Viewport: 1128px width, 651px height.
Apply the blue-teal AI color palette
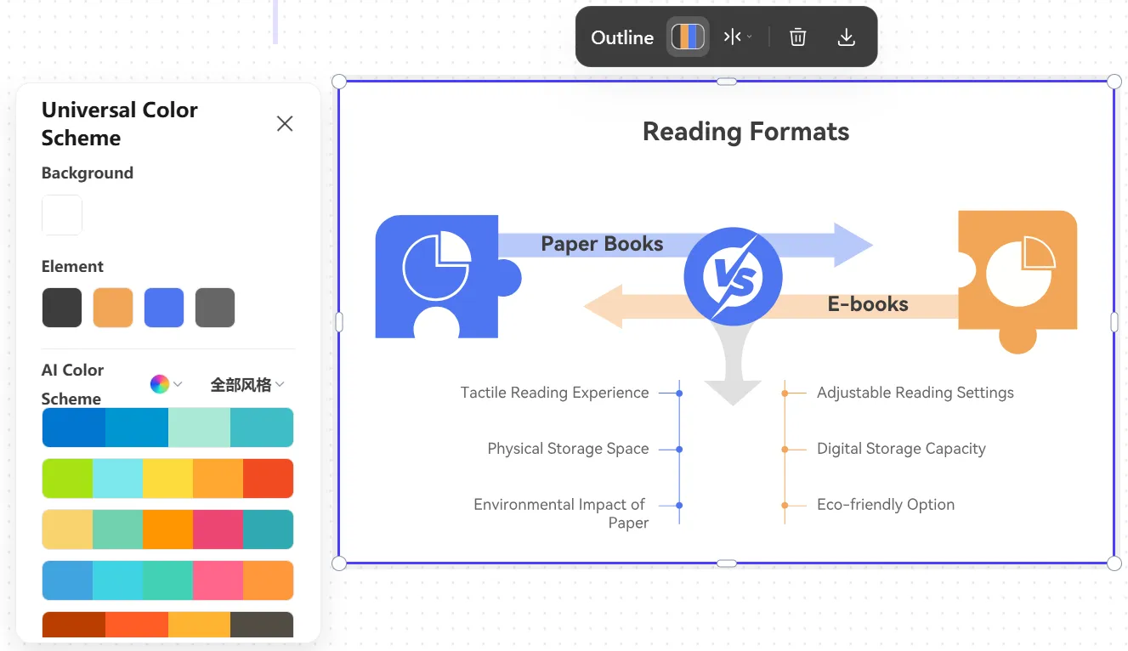click(x=167, y=427)
